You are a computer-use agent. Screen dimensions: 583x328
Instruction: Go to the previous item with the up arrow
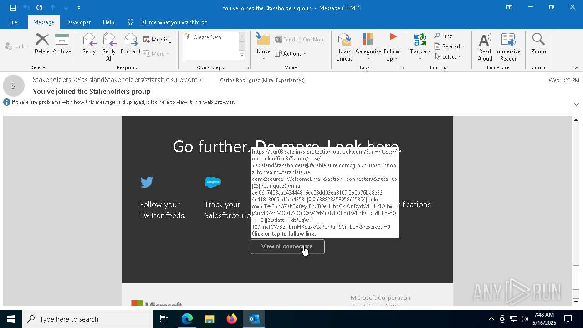point(53,7)
